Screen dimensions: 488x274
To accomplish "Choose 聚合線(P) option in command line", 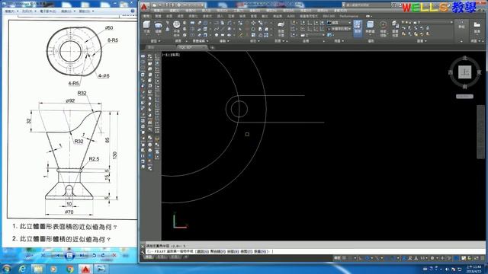I will (217, 252).
